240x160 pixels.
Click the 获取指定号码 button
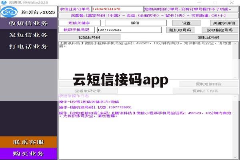pos(220,30)
